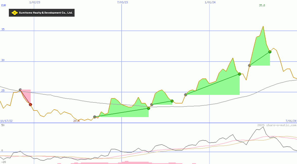The image size is (297, 164).
Task: Open the share-o-matic.com watermark link
Action: [277, 125]
